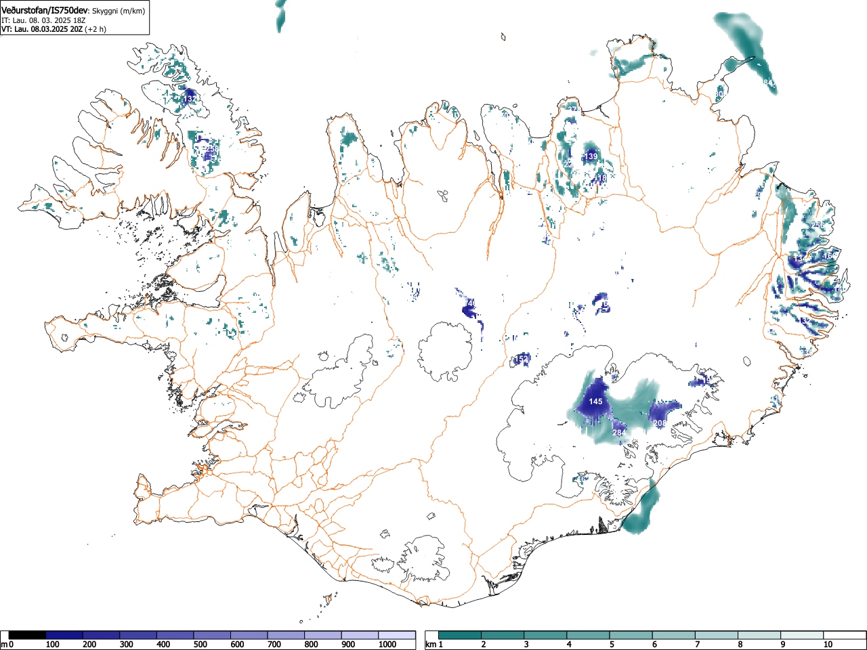This screenshot has width=867, height=650.
Task: Click the '208' value label on the map
Action: 660,423
